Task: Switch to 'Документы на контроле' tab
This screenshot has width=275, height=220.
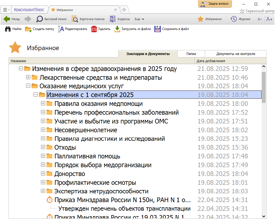Action: [x=236, y=54]
